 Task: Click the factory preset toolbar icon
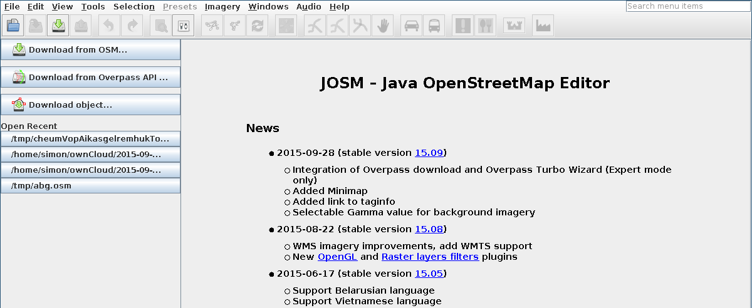coord(543,26)
